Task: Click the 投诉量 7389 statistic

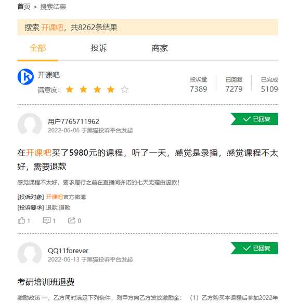Action: coord(198,85)
